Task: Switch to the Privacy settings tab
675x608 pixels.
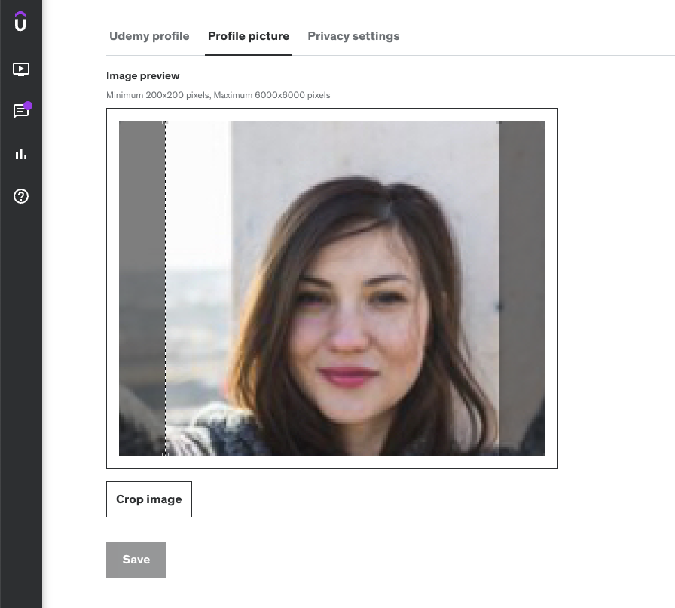Action: point(353,36)
